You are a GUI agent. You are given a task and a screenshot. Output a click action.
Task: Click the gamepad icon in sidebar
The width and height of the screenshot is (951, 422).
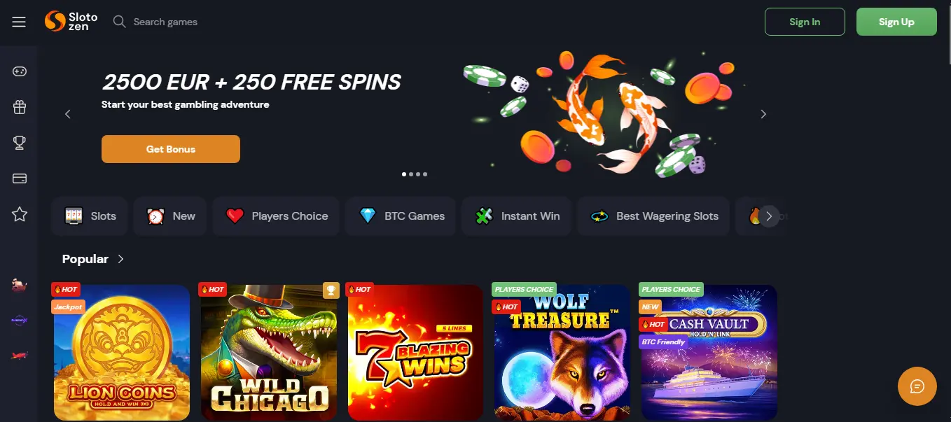(x=20, y=71)
